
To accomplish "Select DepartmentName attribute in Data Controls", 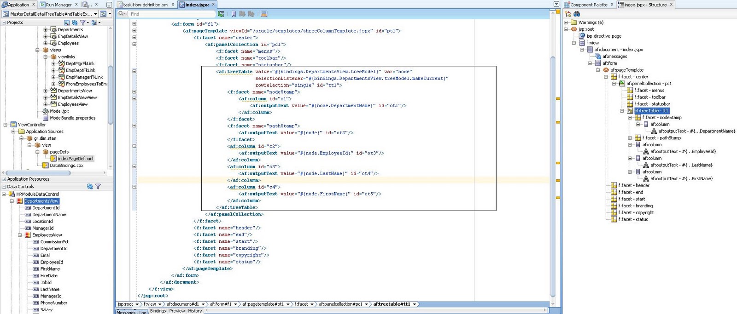I will (x=49, y=215).
